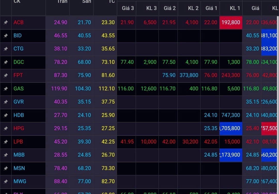Click GAS KL 3 volume 12,600
The width and height of the screenshot is (279, 194).
point(149,89)
